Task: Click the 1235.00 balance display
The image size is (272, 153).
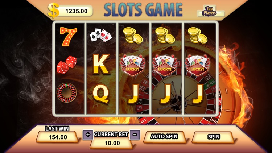Action: 76,11
